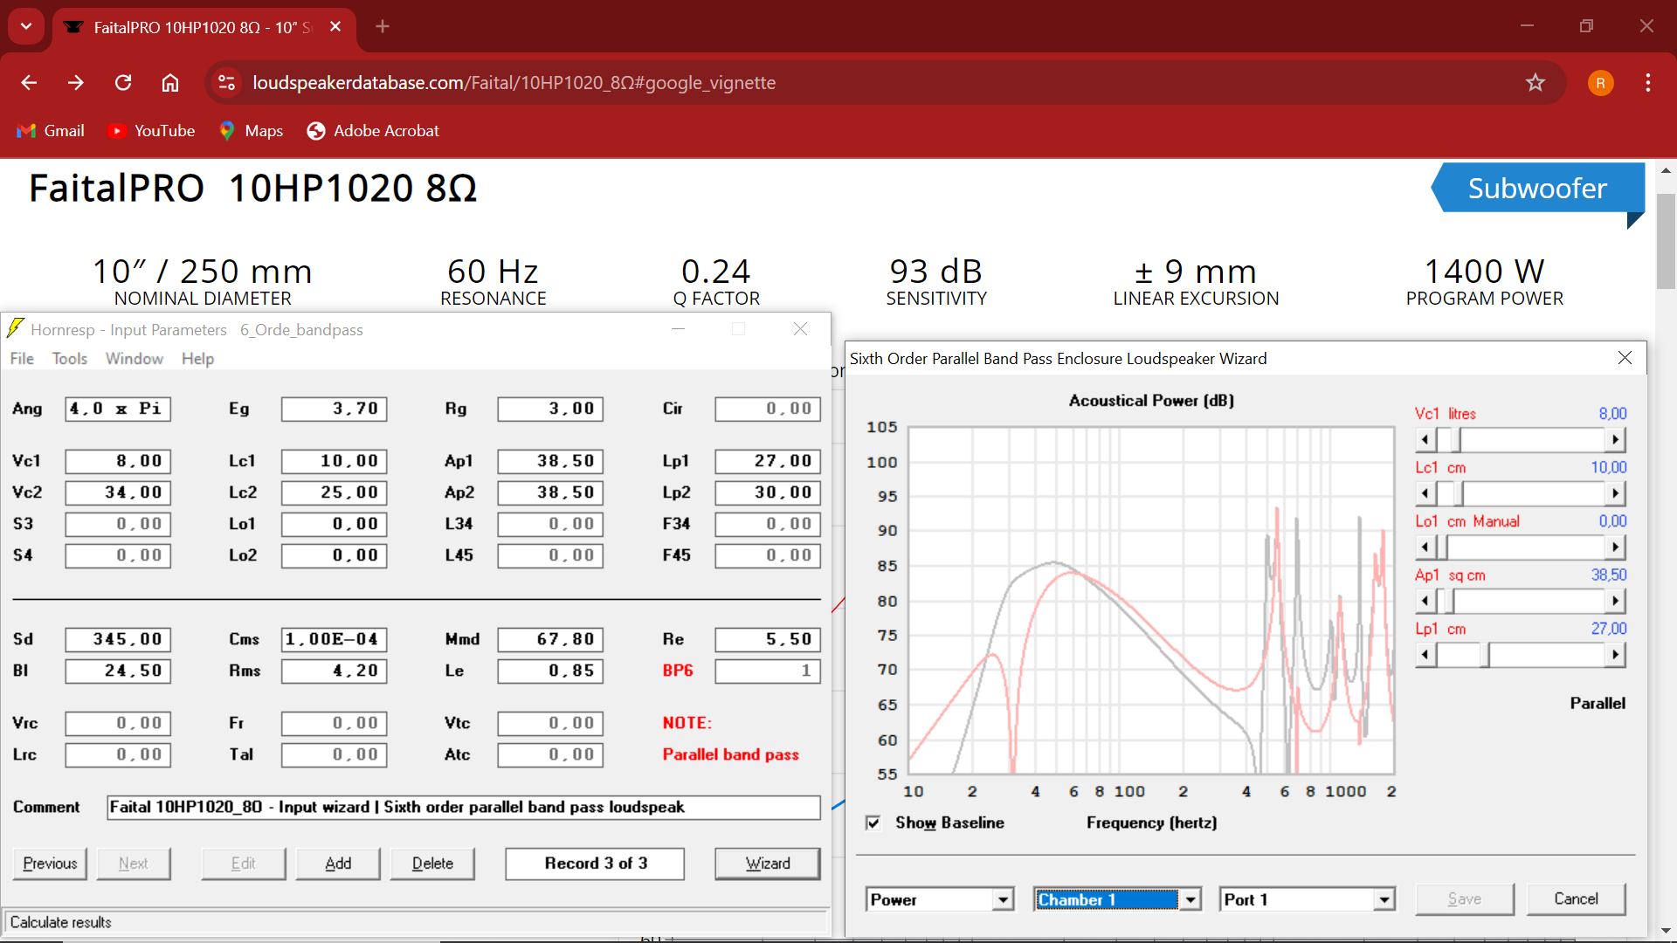
Task: Click the orange profile avatar icon
Action: [x=1600, y=83]
